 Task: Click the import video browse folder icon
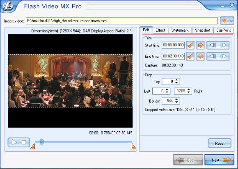click(224, 21)
